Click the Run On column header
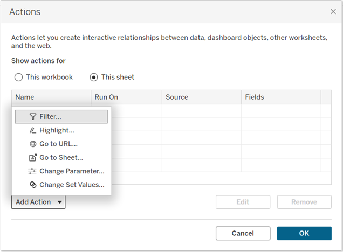The image size is (343, 252). tap(126, 97)
